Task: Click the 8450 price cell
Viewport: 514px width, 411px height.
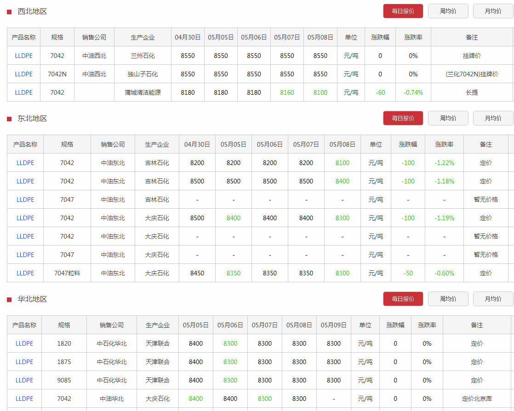Action: point(197,273)
